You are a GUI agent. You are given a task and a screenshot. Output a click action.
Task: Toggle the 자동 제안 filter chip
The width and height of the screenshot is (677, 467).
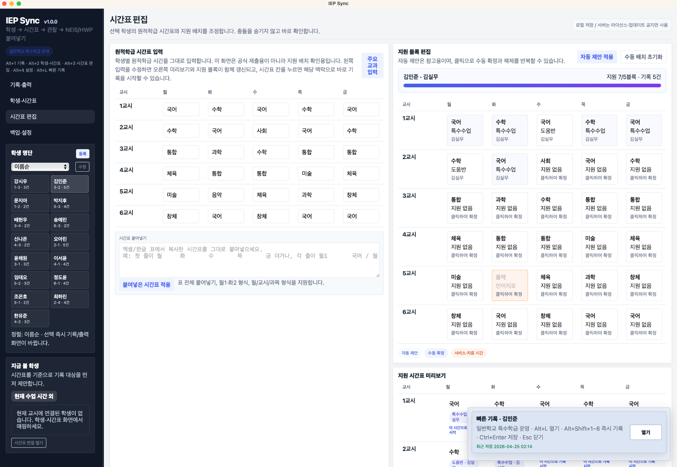point(410,353)
